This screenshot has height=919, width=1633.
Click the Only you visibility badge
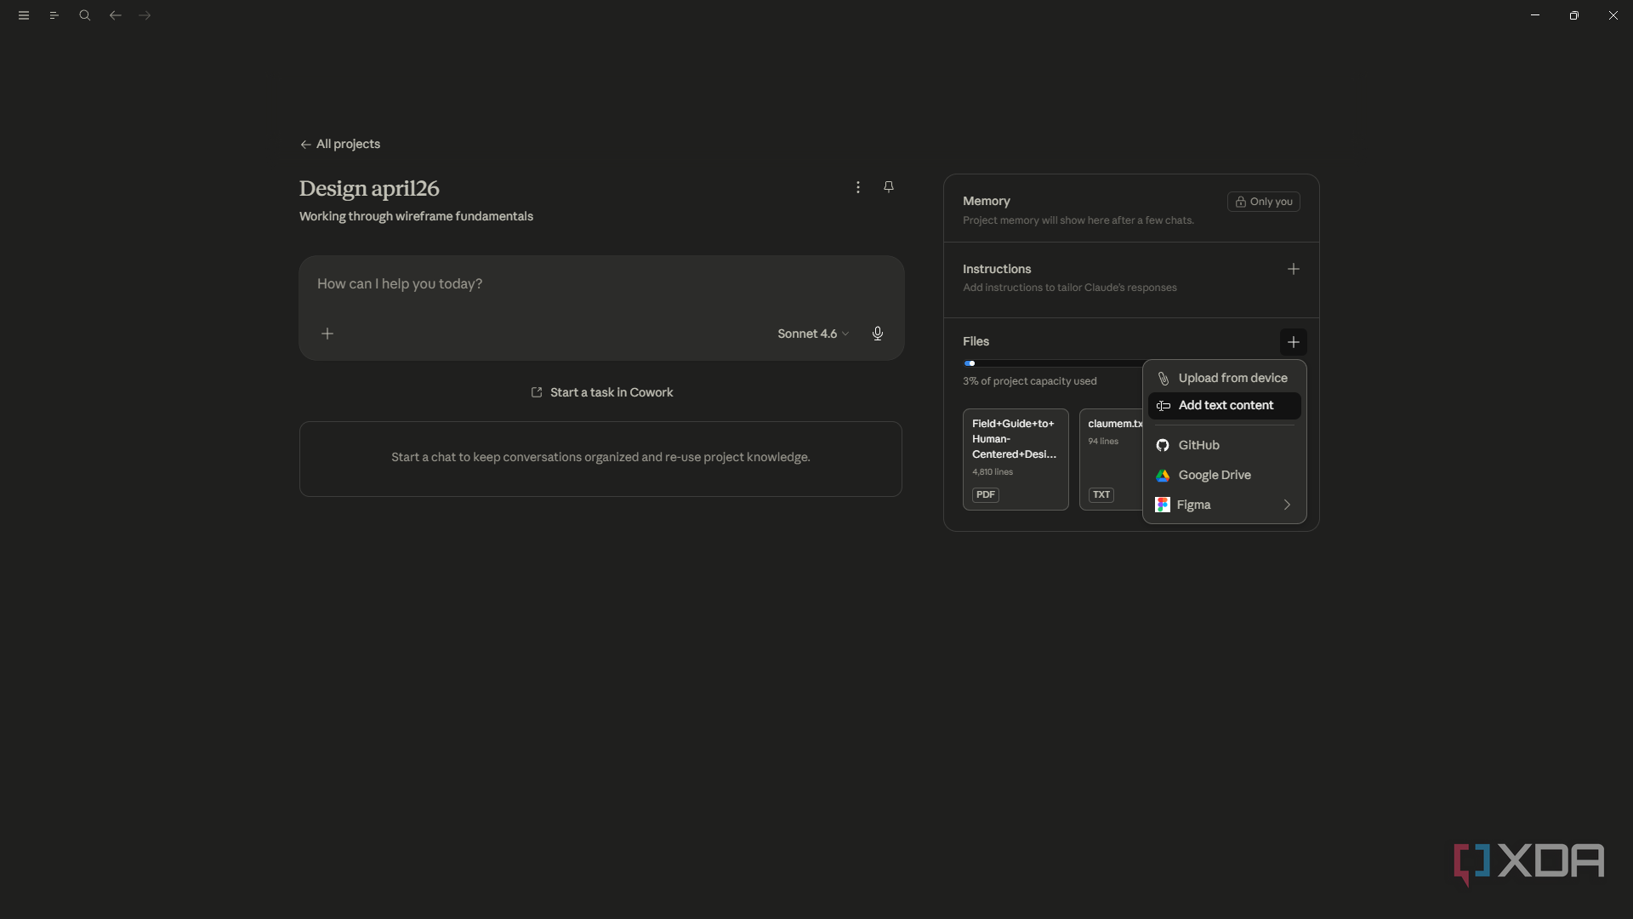[1264, 202]
